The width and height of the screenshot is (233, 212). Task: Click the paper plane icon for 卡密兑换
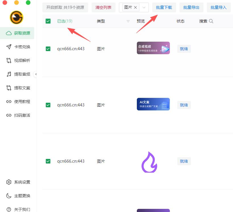click(x=9, y=47)
